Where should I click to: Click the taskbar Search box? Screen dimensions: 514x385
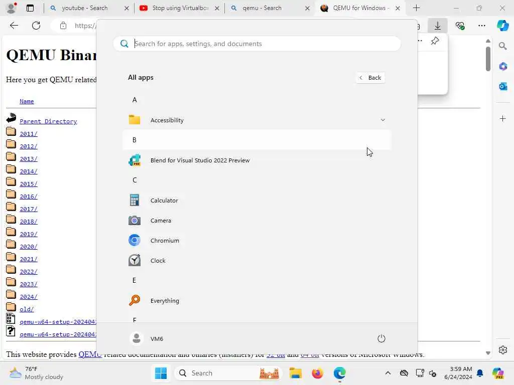click(228, 373)
